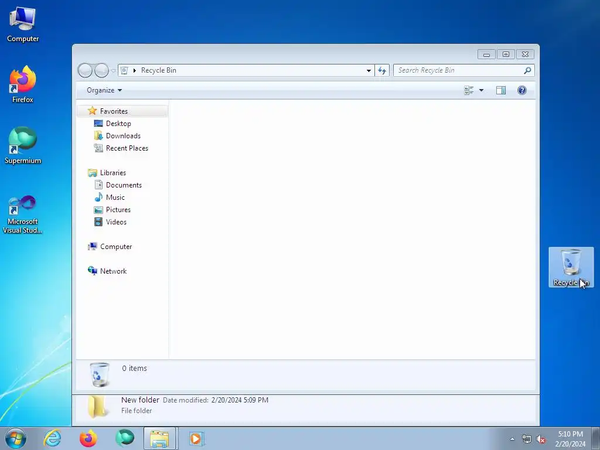Select Libraries in navigation pane
The height and width of the screenshot is (450, 600).
pyautogui.click(x=113, y=173)
